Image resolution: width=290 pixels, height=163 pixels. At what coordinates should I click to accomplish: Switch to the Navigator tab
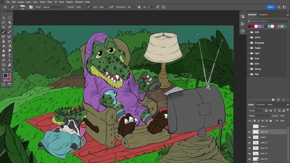point(263,14)
